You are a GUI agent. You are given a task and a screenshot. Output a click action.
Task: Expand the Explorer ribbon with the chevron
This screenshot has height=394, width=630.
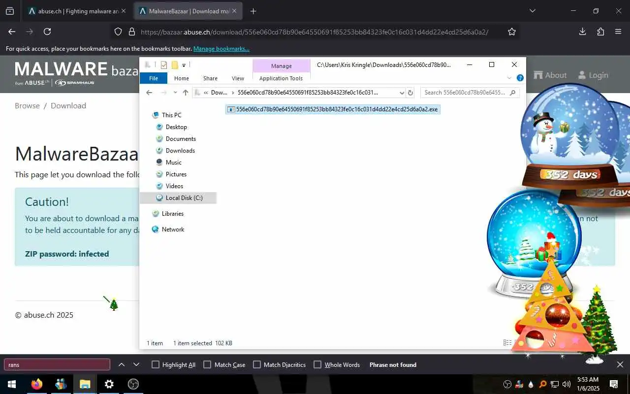pos(509,78)
